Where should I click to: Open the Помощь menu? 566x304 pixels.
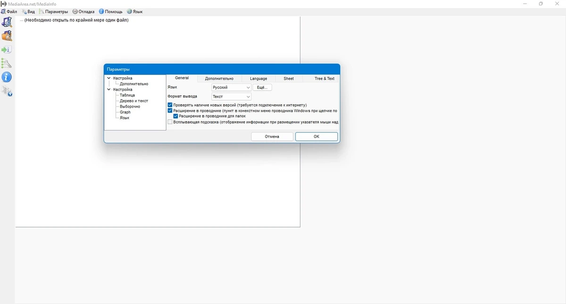point(111,11)
